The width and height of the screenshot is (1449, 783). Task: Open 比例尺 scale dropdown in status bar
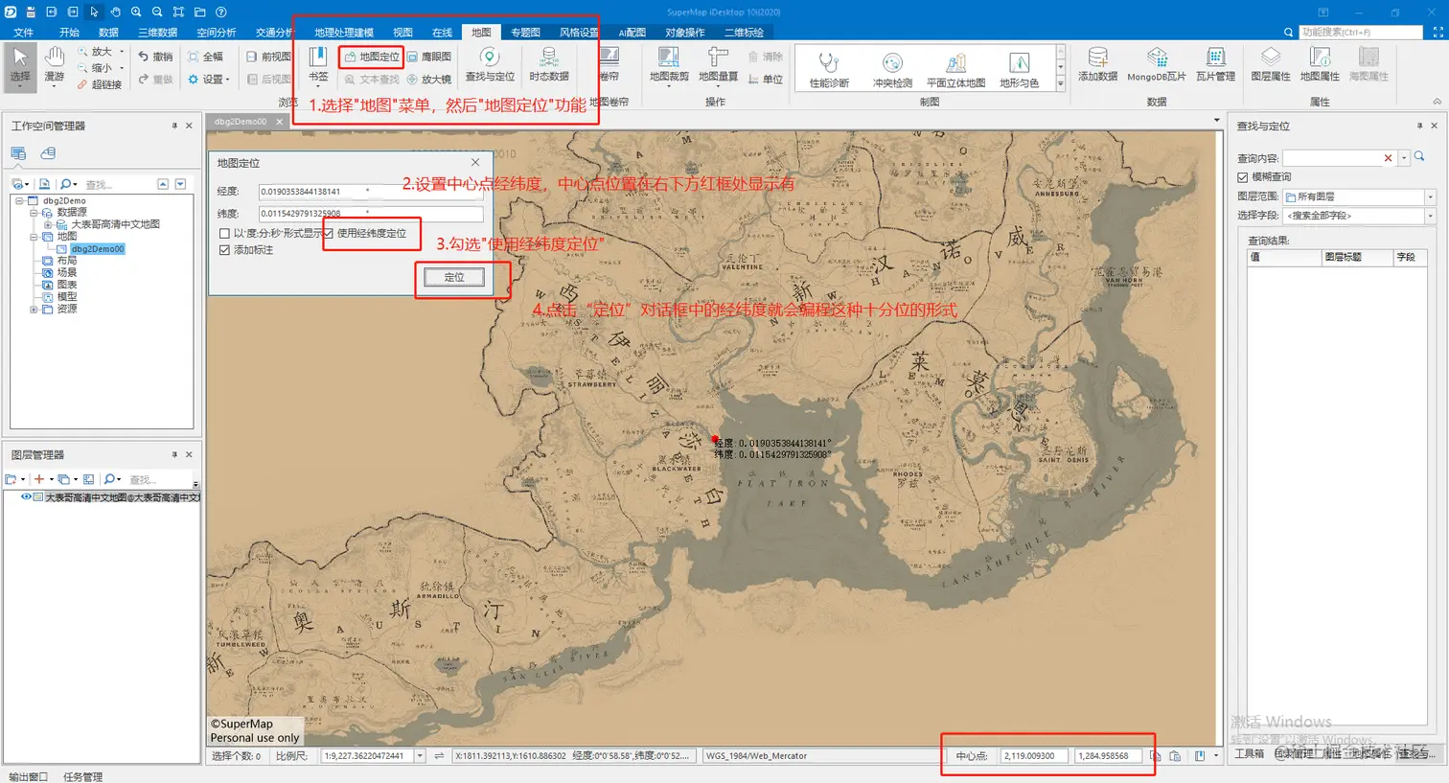tap(419, 756)
